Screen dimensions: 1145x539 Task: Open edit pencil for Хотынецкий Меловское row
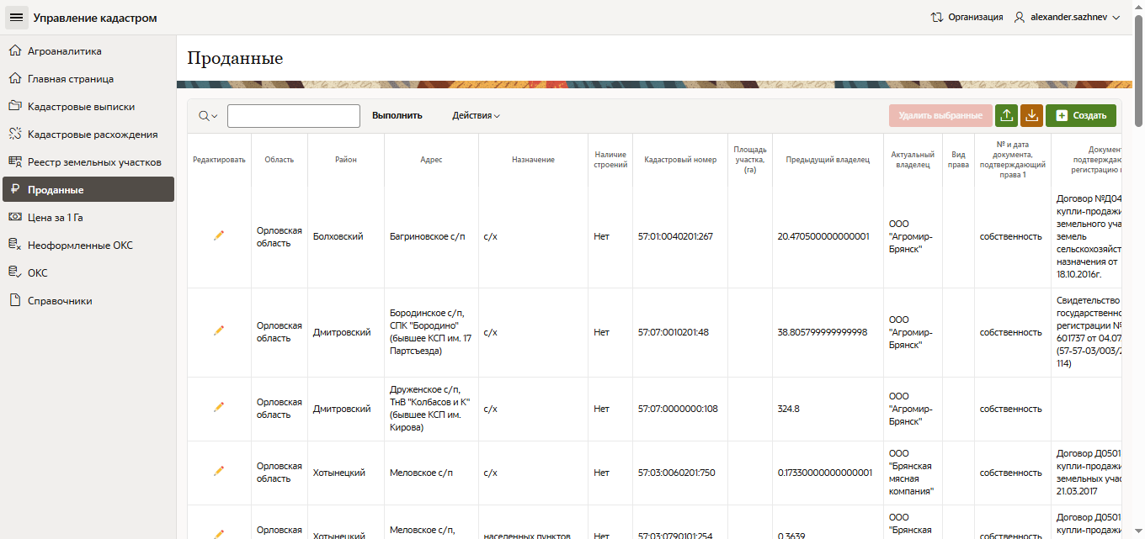[x=219, y=472]
